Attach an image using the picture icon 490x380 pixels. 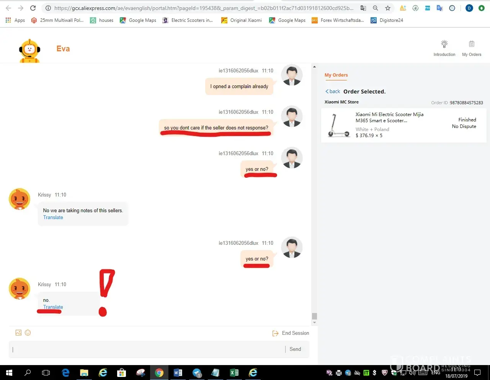click(x=18, y=333)
